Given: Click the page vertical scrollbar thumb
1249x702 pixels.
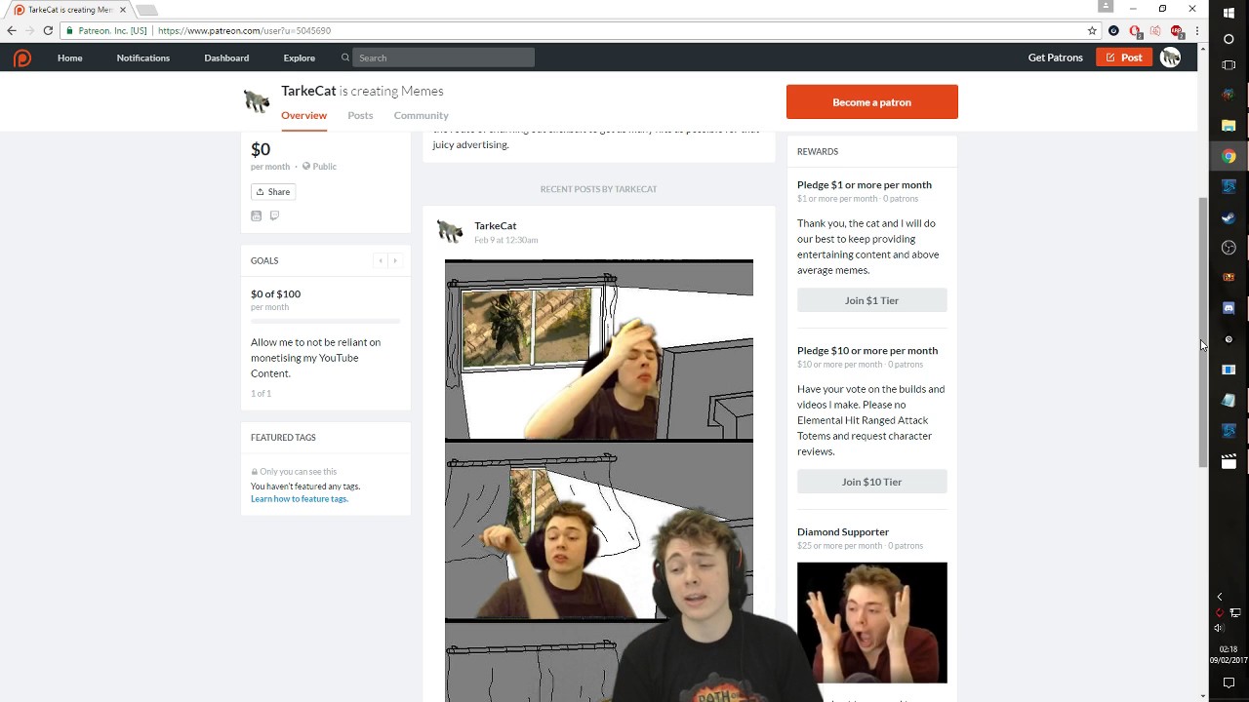Looking at the screenshot, I should [1203, 331].
